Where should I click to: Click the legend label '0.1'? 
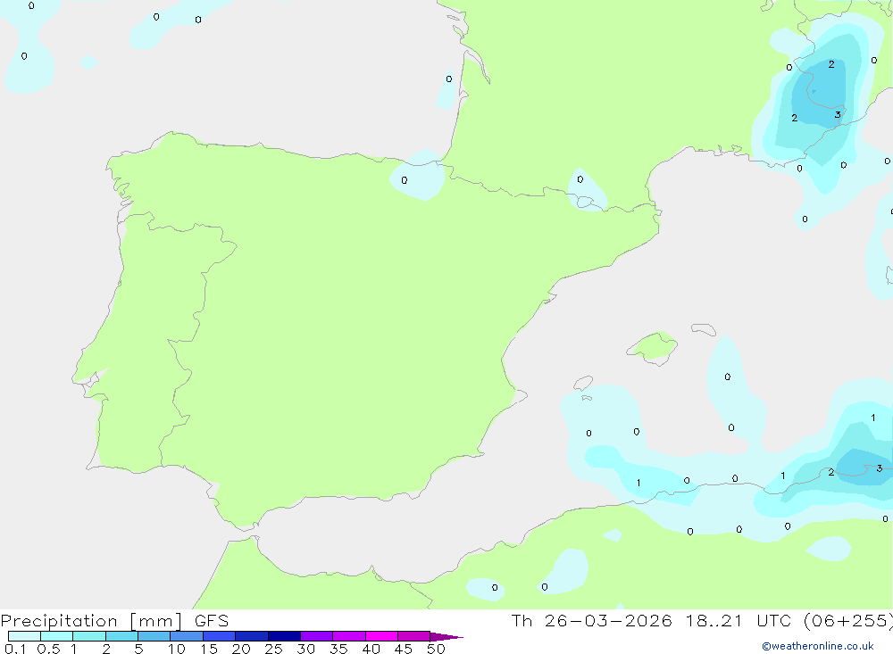[x=15, y=649]
